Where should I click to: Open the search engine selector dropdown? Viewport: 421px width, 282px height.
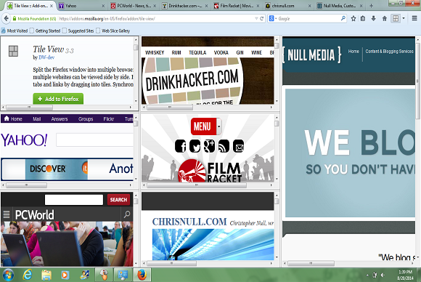(273, 19)
